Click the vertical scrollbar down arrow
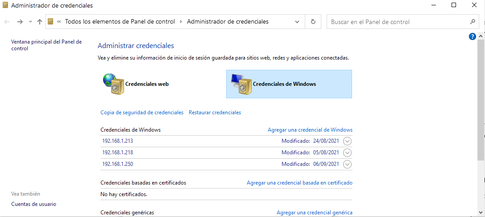Viewport: 485px width, 217px height. coord(481,212)
